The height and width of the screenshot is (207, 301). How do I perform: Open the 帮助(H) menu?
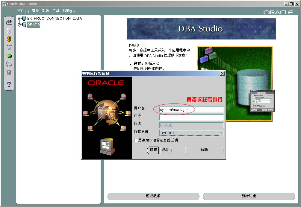click(69, 11)
